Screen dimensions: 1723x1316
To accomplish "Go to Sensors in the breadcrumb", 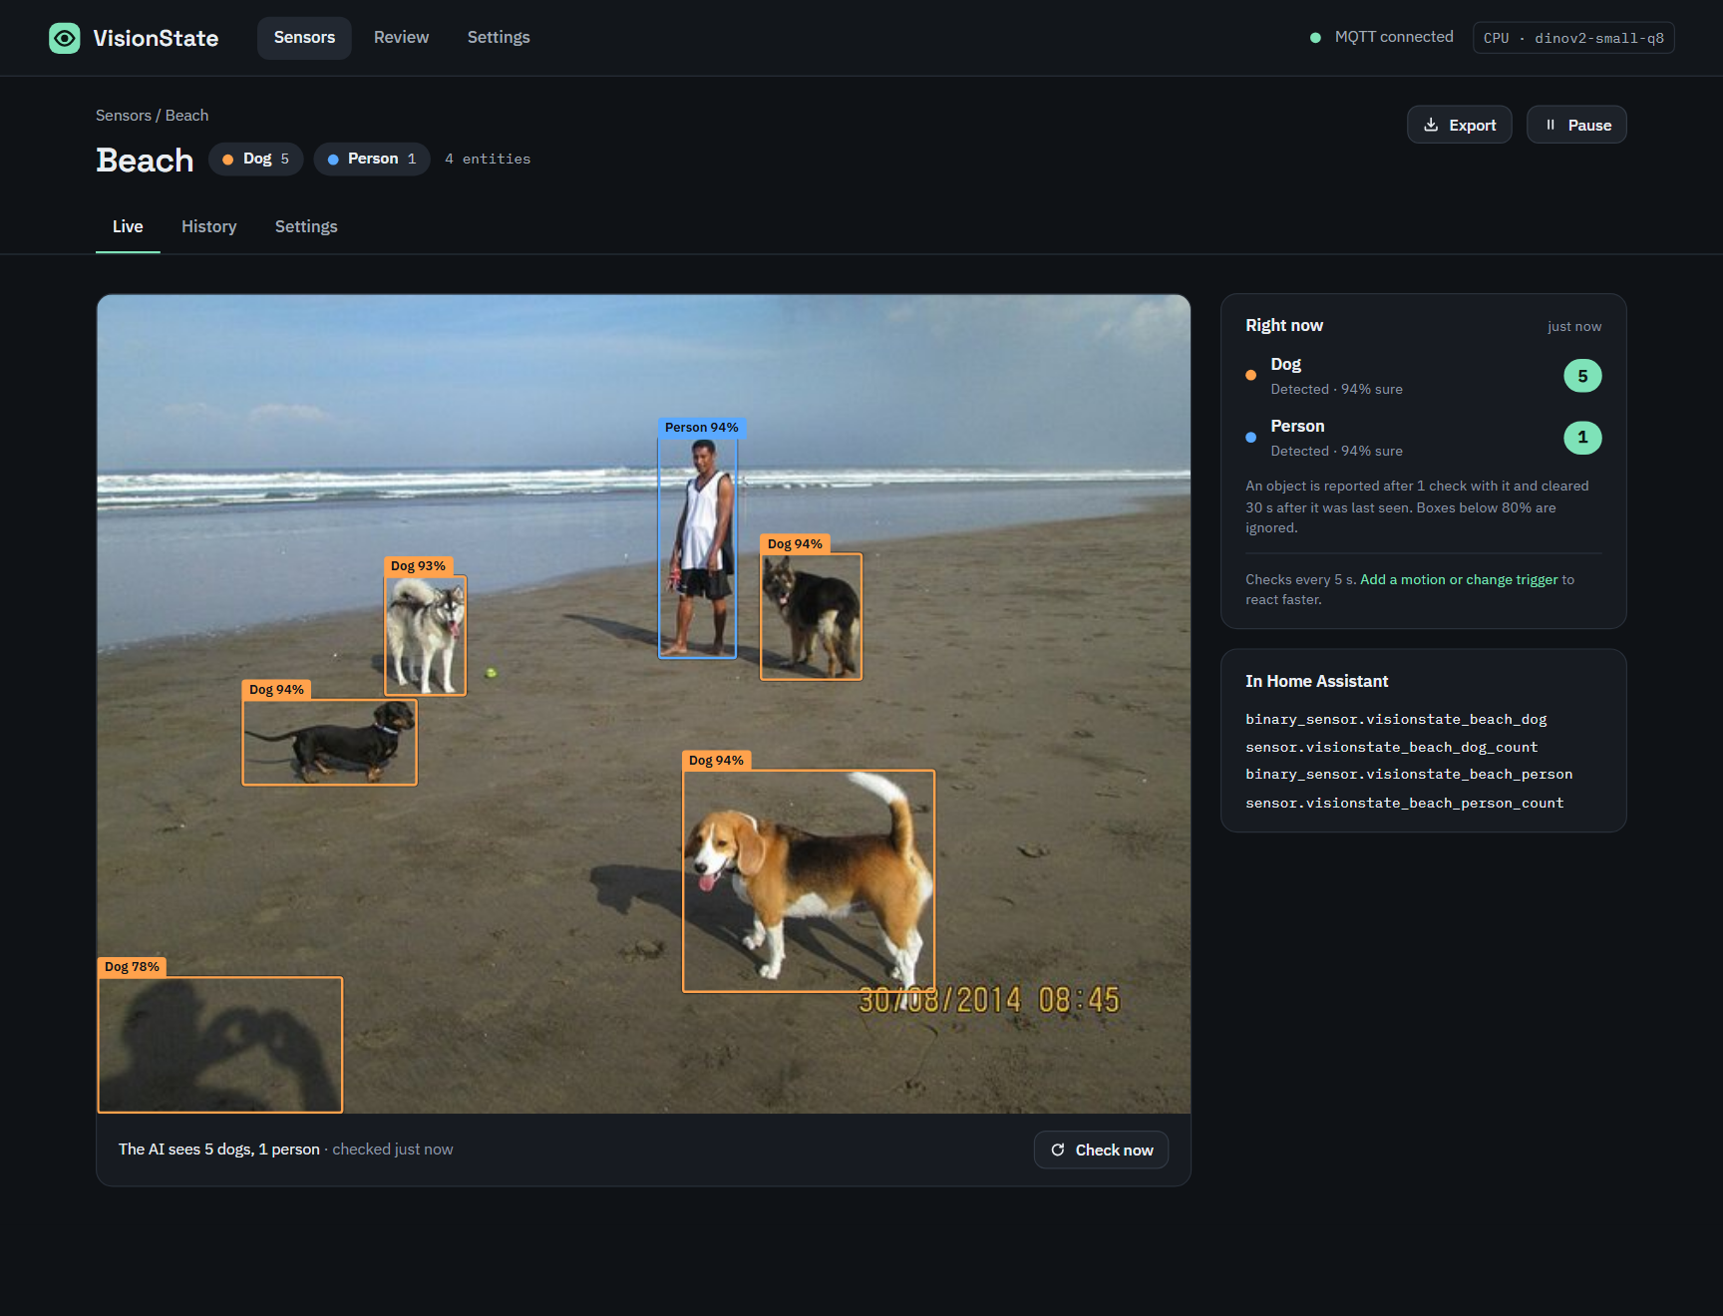I will tap(124, 116).
